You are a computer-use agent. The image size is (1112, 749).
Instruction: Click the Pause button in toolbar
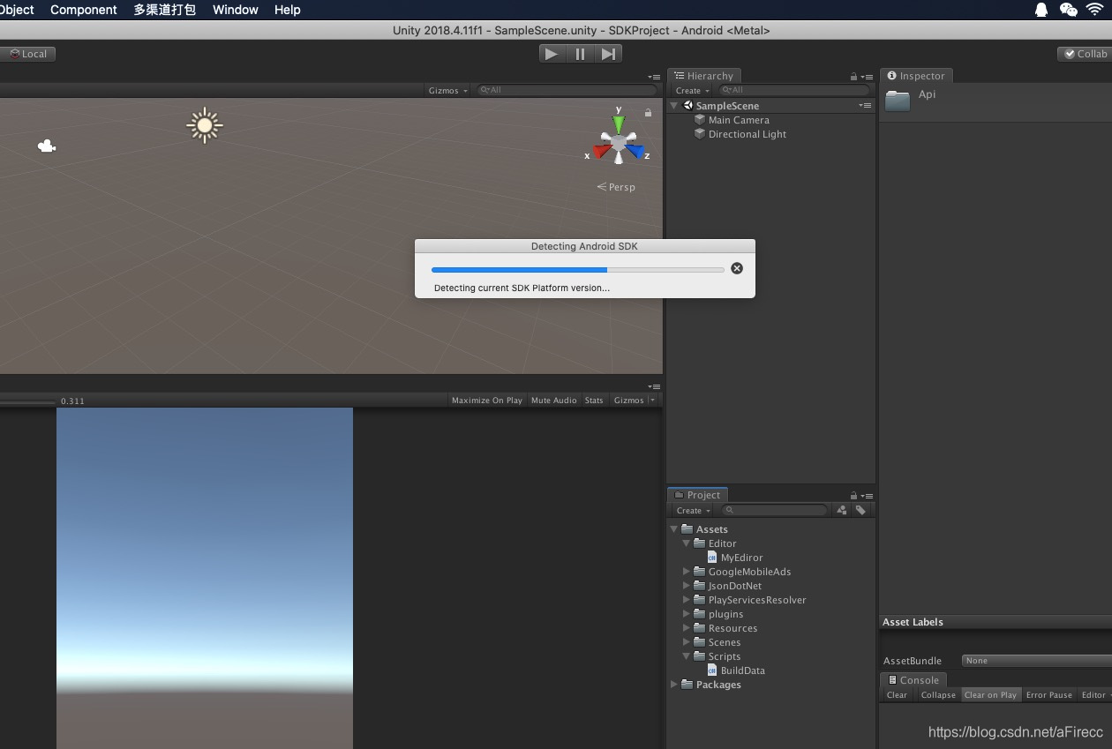pos(580,54)
